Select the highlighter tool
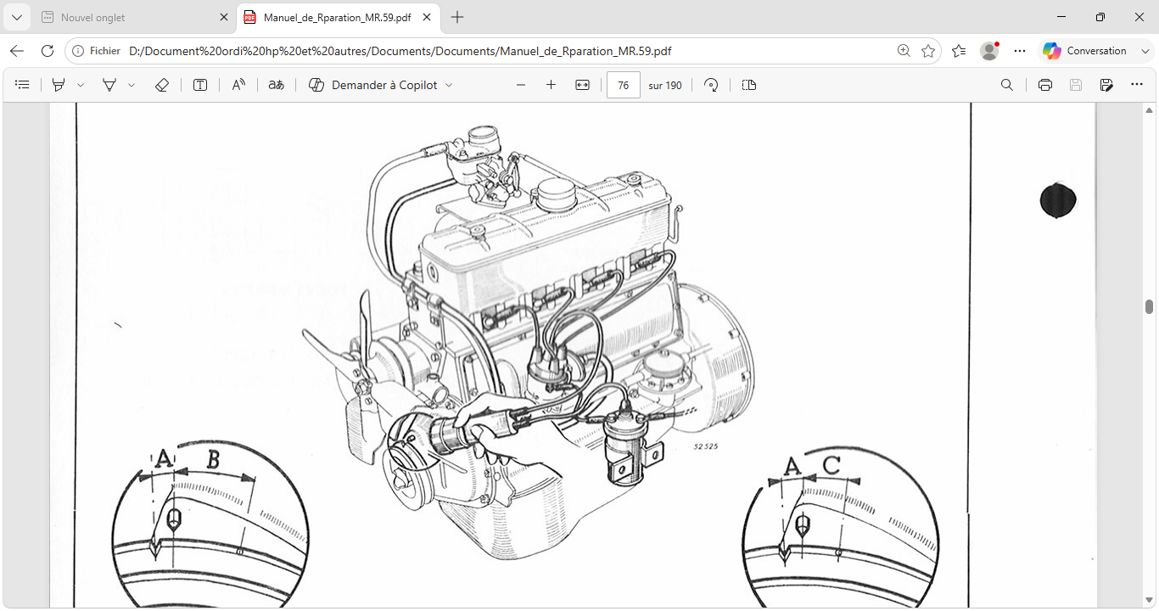Viewport: 1159px width, 611px height. tap(59, 85)
